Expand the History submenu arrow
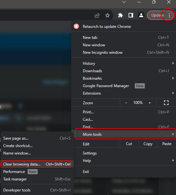Image resolution: width=176 pixels, height=195 pixels. (x=173, y=63)
